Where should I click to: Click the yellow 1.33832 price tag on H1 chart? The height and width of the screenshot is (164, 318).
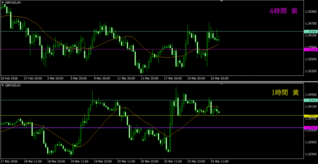(x=311, y=116)
